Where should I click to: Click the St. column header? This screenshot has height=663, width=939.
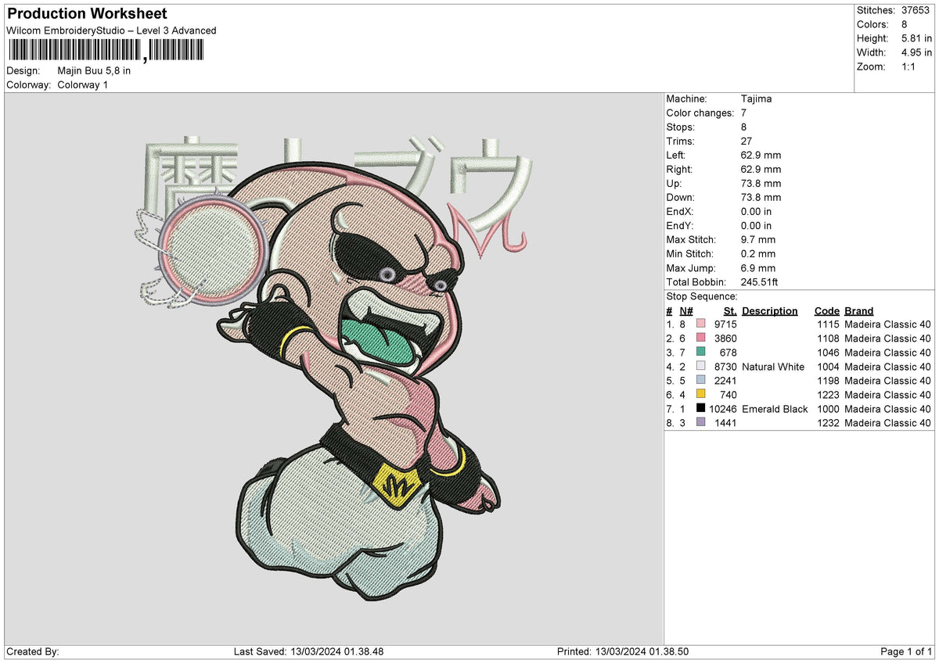click(731, 310)
